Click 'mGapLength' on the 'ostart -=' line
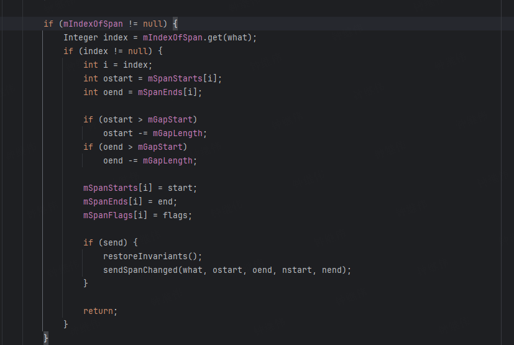Image resolution: width=514 pixels, height=345 pixels. (x=177, y=134)
